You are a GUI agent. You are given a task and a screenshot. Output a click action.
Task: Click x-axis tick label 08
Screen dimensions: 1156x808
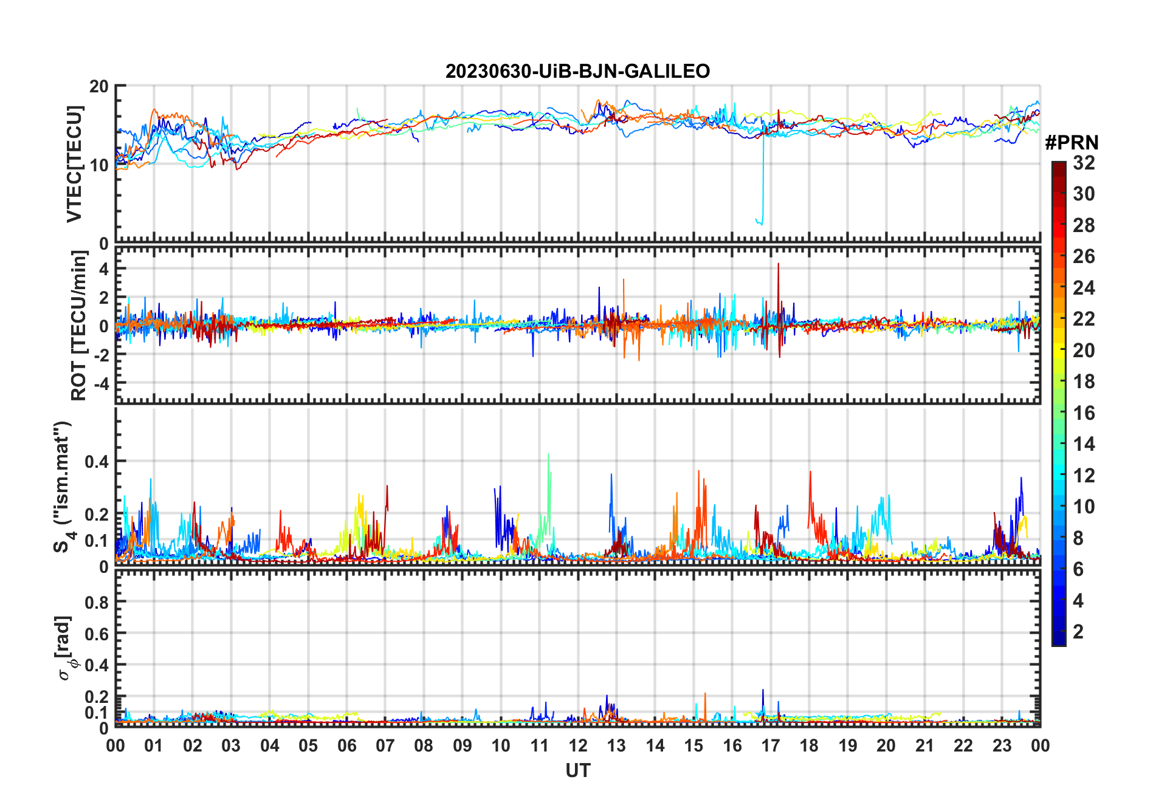click(x=424, y=745)
